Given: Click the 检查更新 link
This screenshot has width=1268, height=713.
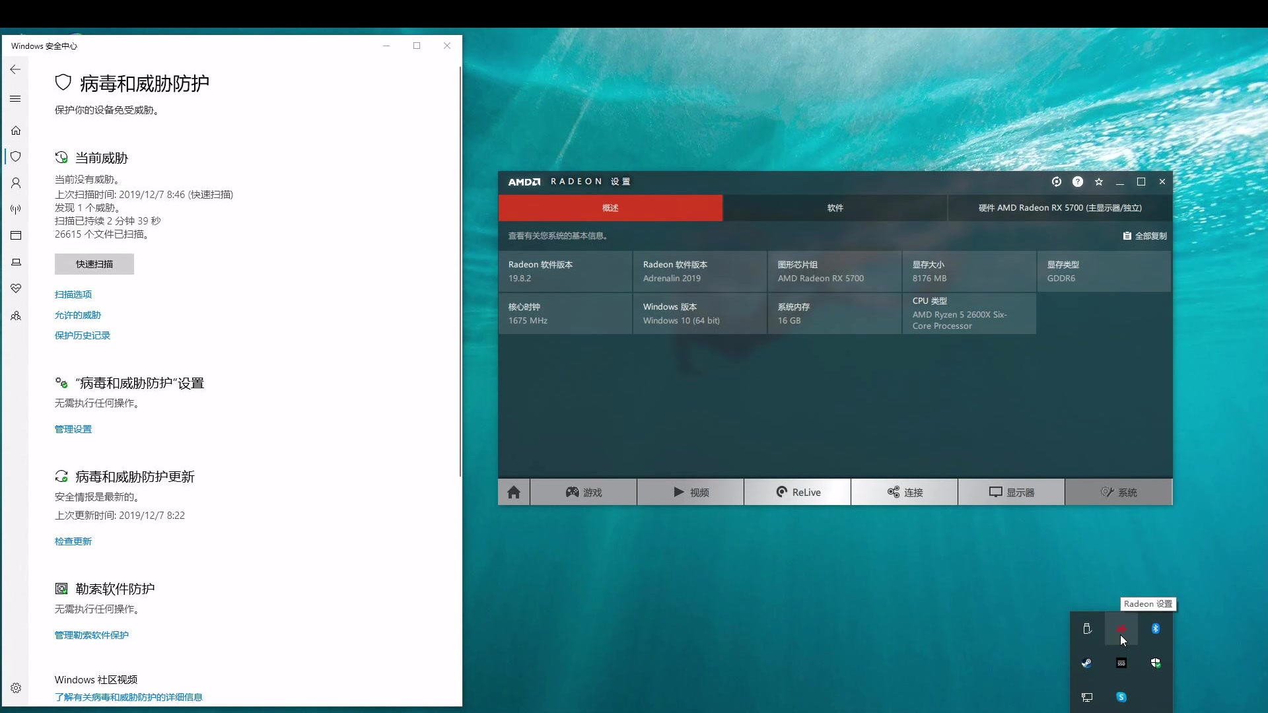Looking at the screenshot, I should [73, 541].
